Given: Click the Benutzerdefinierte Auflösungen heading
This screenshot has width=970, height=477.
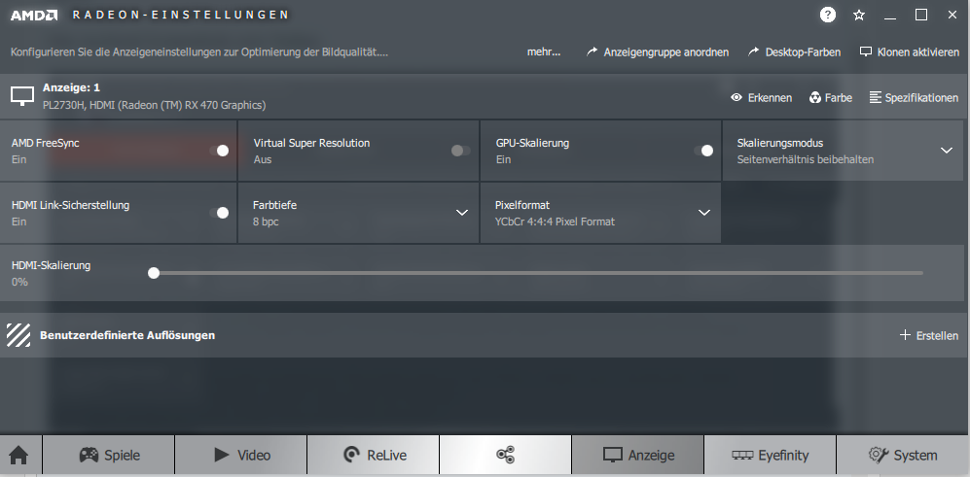Looking at the screenshot, I should point(127,335).
